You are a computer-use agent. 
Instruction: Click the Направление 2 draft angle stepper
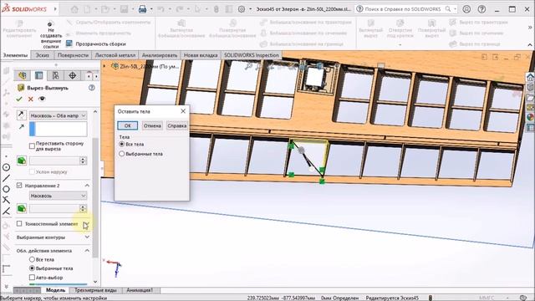coord(83,208)
